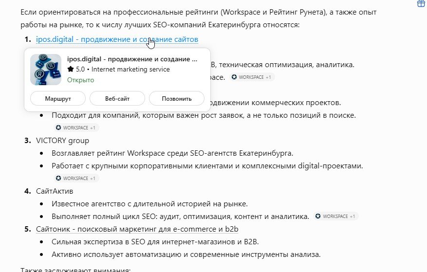This screenshot has width=427, height=272.
Task: Click the 'Открыто' status text in card
Action: coord(81,80)
